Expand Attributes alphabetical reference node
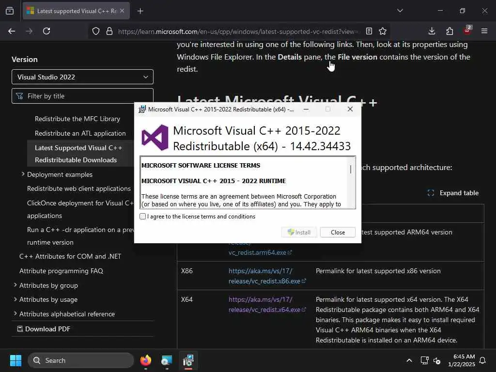Image resolution: width=496 pixels, height=372 pixels. pos(15,313)
